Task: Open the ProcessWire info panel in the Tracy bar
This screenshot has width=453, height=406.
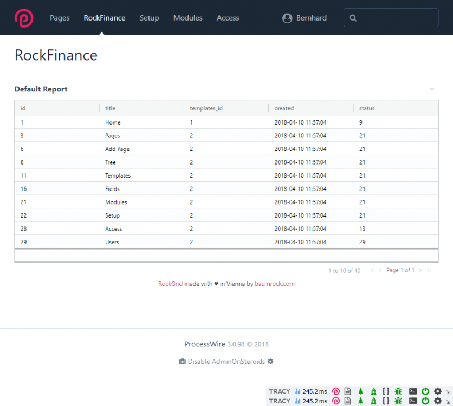Action: coord(336,391)
